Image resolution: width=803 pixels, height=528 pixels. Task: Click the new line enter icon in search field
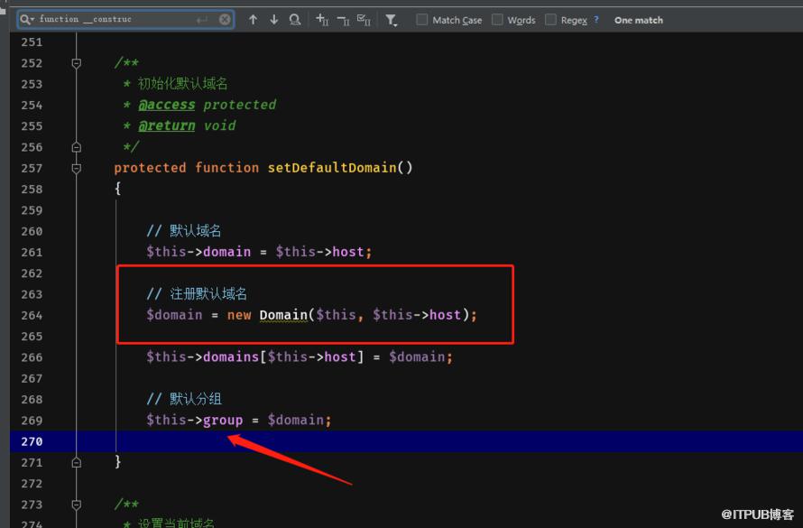202,20
